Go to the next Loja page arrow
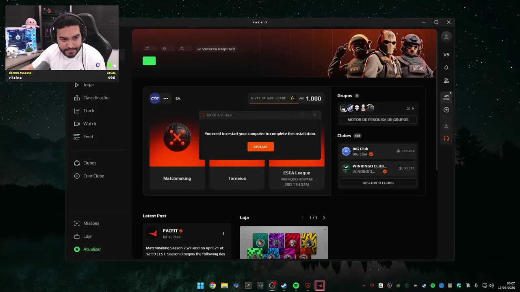Viewport: 520px width, 292px height. pos(324,218)
